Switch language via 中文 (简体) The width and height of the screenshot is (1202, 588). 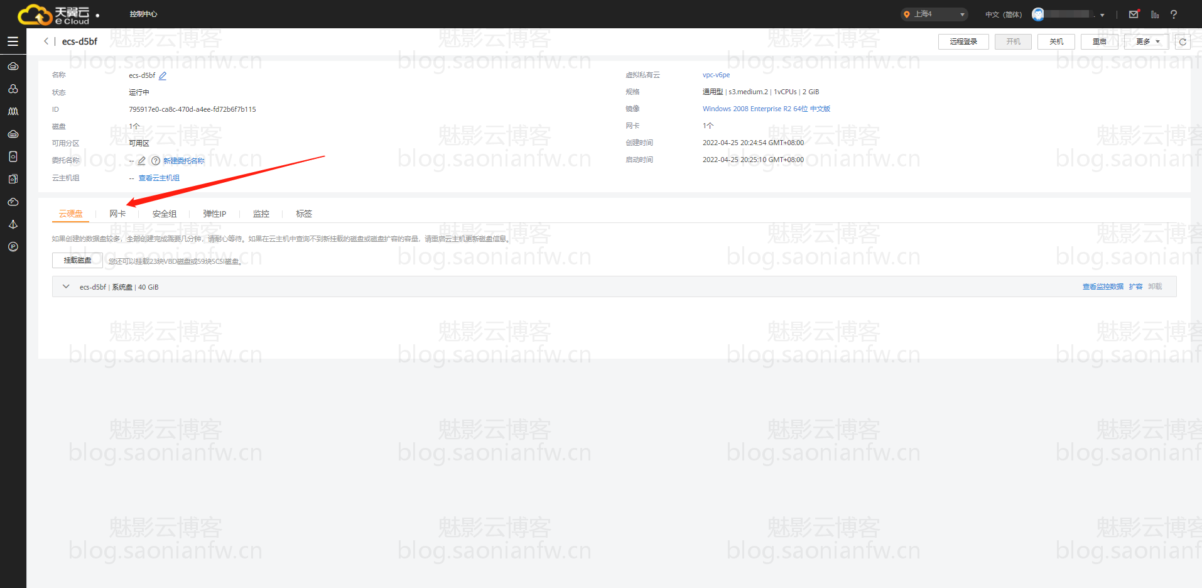[1003, 14]
